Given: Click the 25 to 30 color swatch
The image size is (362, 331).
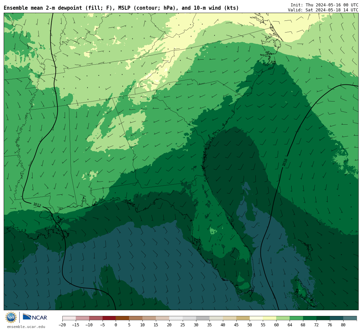Looking at the screenshot, I should pyautogui.click(x=189, y=318).
